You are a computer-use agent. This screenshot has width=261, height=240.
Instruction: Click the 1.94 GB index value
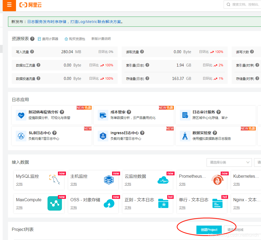184,65
